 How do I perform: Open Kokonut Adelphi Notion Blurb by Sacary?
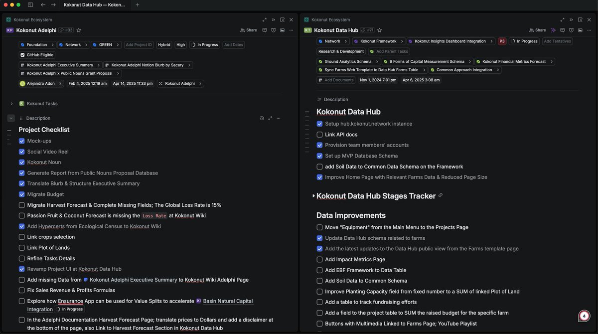pos(148,65)
